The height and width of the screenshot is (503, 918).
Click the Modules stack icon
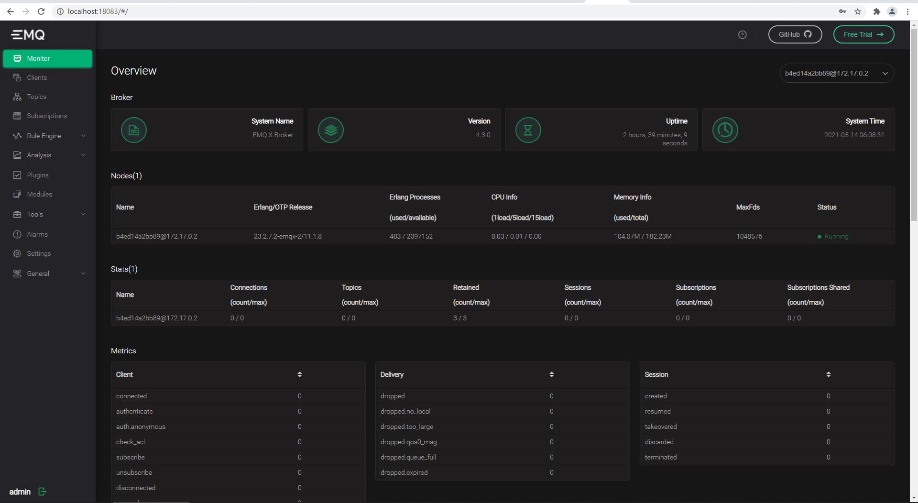(17, 194)
